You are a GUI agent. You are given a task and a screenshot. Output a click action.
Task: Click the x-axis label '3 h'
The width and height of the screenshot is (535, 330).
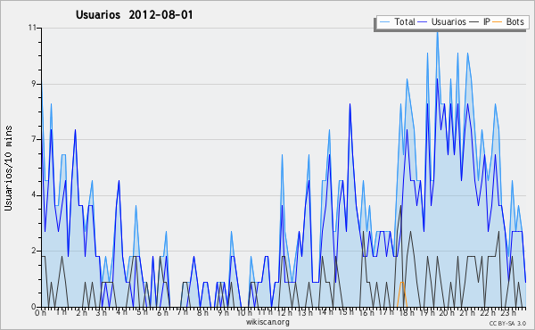pos(102,312)
